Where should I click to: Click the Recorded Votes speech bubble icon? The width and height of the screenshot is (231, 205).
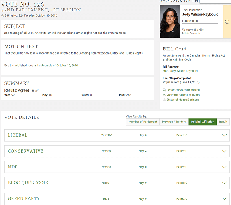point(164,90)
